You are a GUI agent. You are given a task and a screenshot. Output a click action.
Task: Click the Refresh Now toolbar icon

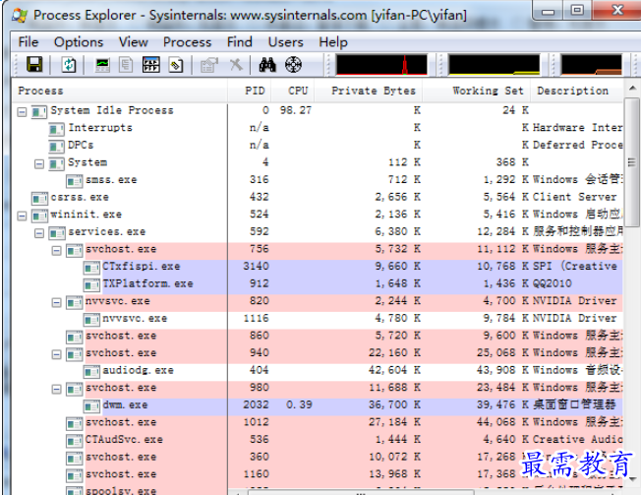coord(69,65)
